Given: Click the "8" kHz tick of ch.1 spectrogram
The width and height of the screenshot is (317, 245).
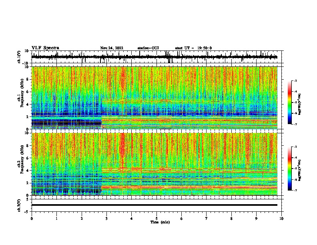Looking at the screenshot, I should 28,79.
